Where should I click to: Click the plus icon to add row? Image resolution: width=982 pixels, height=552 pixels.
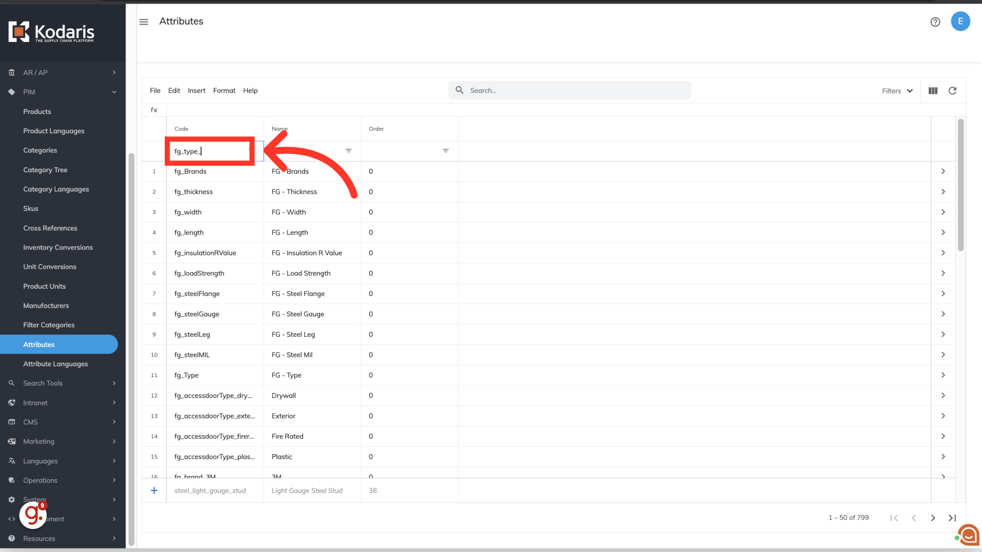[x=154, y=490]
